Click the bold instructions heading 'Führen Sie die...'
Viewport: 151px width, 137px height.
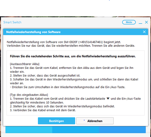click(x=73, y=56)
